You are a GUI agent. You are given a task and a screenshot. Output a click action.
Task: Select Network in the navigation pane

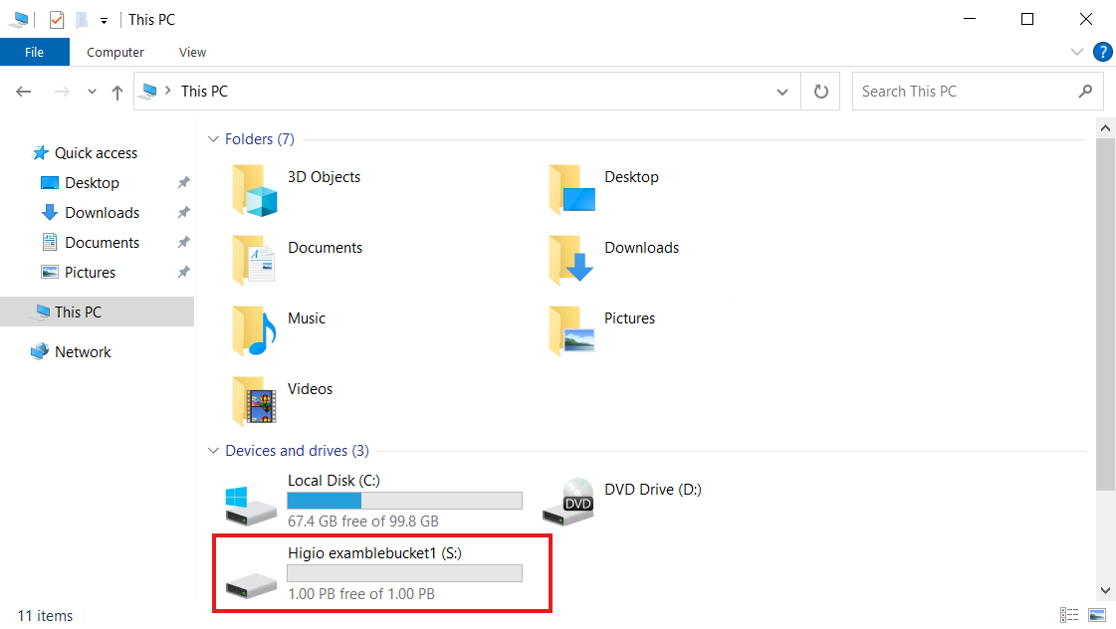pyautogui.click(x=83, y=352)
